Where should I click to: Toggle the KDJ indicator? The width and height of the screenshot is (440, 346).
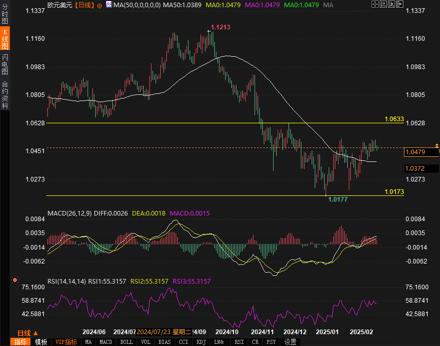(x=201, y=342)
